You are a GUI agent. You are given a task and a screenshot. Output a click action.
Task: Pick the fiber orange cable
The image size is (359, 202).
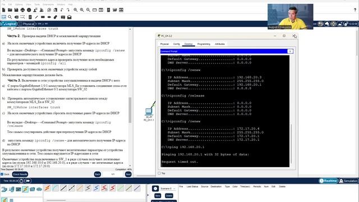pos(80,189)
